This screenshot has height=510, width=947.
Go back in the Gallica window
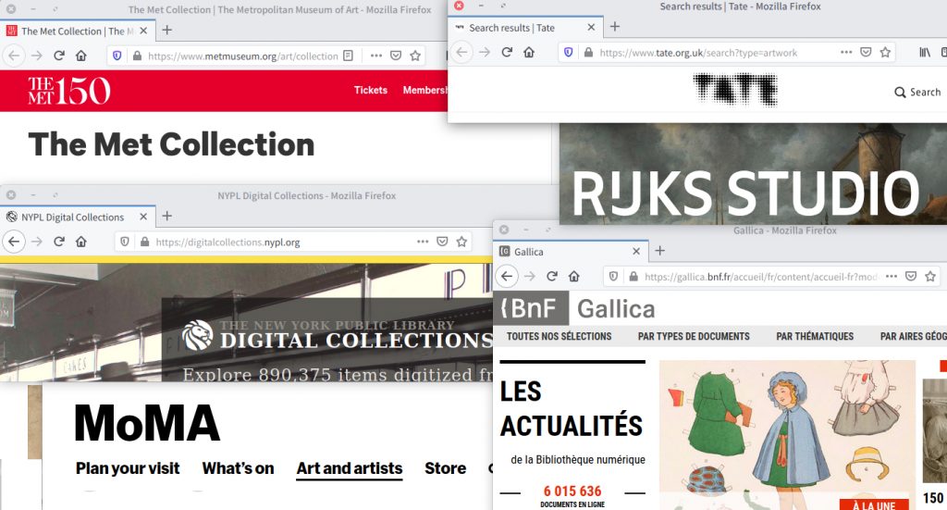point(507,276)
